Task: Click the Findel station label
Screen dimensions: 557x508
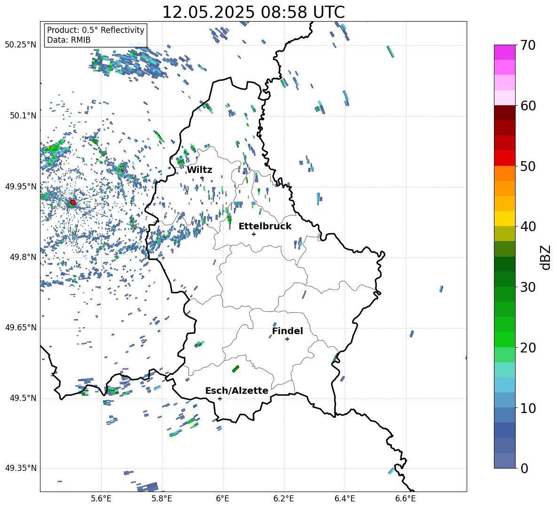Action: (x=287, y=331)
